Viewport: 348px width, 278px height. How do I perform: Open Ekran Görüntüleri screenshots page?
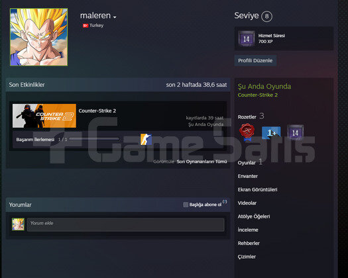coord(257,189)
